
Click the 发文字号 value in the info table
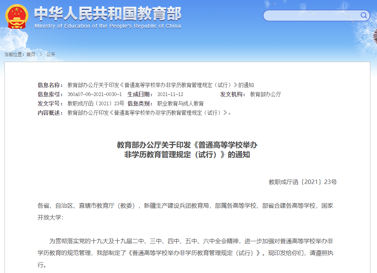[x=96, y=103]
